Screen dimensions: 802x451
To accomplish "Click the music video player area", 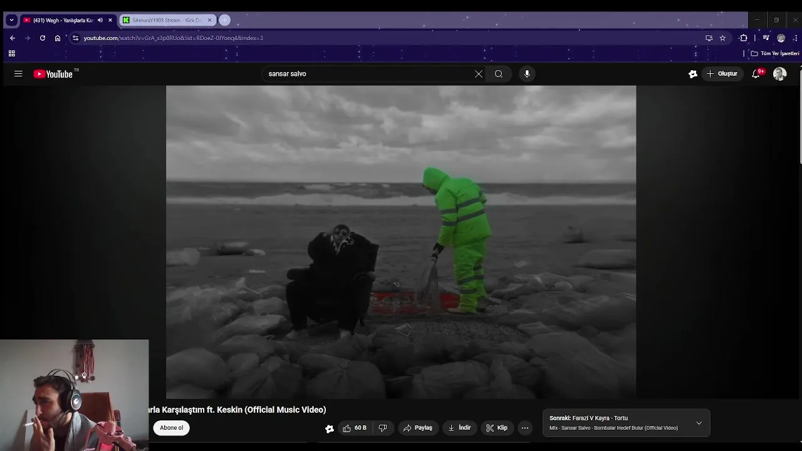I will (401, 242).
